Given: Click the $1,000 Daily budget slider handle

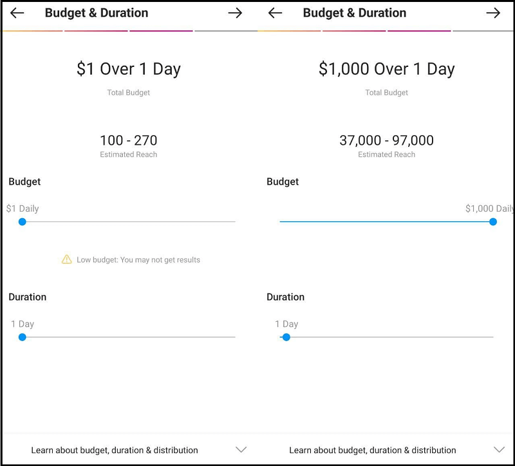Looking at the screenshot, I should [x=493, y=221].
